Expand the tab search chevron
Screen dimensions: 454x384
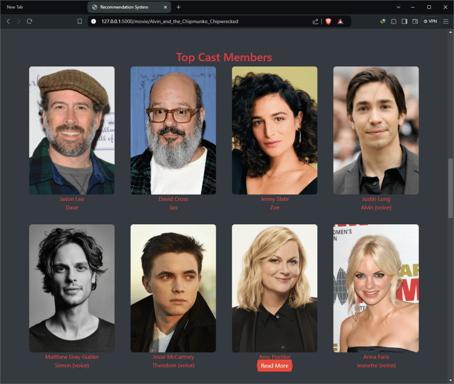tap(398, 7)
